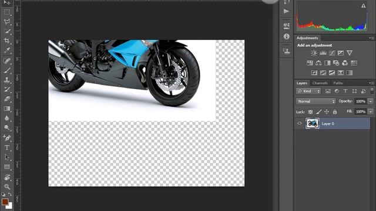Add a Vibrance adjustment
Viewport: 376px width, 211px height.
[350, 53]
